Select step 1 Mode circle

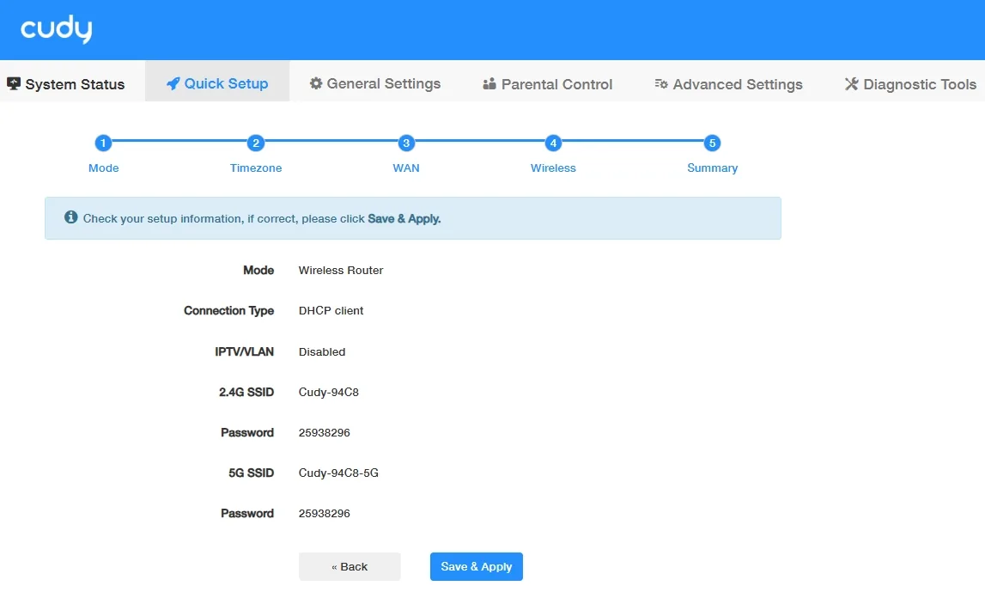click(103, 143)
